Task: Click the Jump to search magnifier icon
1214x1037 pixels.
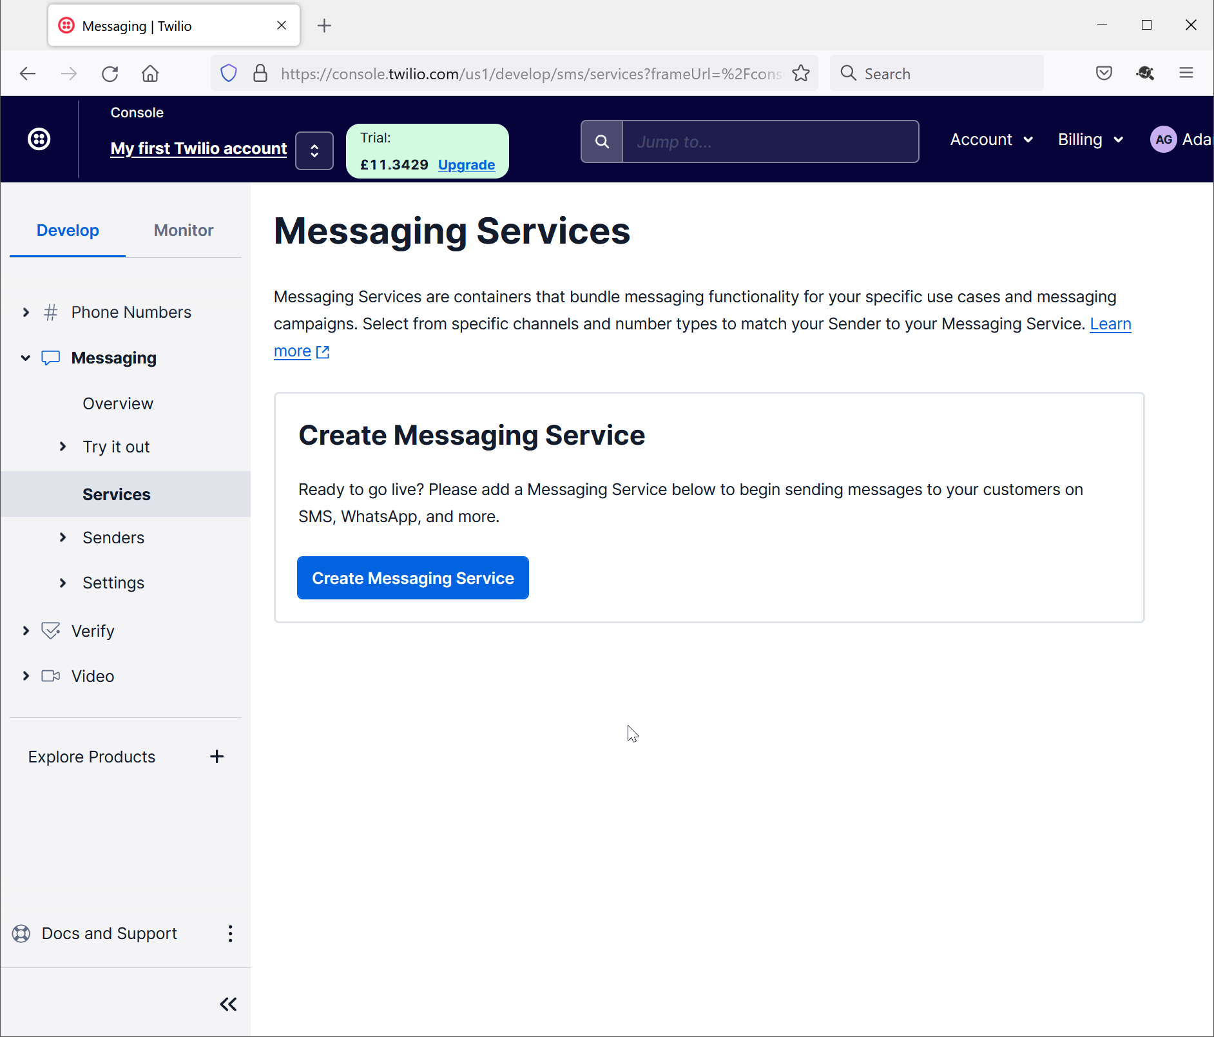Action: [602, 141]
